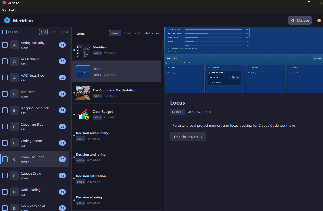Click Reset board button in preview image
The height and width of the screenshot is (211, 323).
tap(172, 58)
